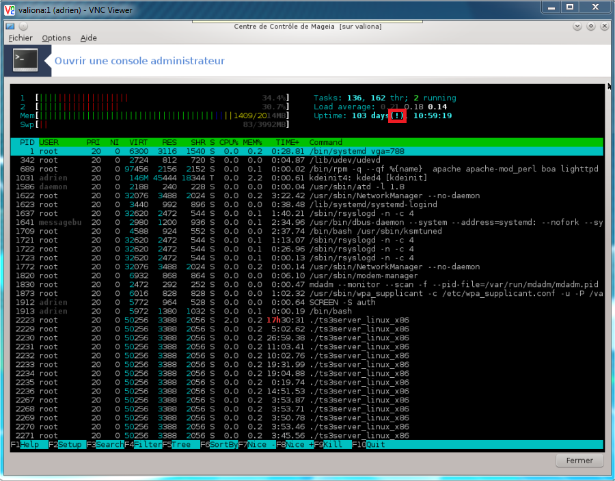Click F8 Nice + in htop footer
Screen dimensions: 615x481
[295, 445]
